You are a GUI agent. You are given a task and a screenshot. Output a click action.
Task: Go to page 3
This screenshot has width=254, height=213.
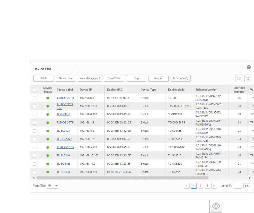click(207, 186)
